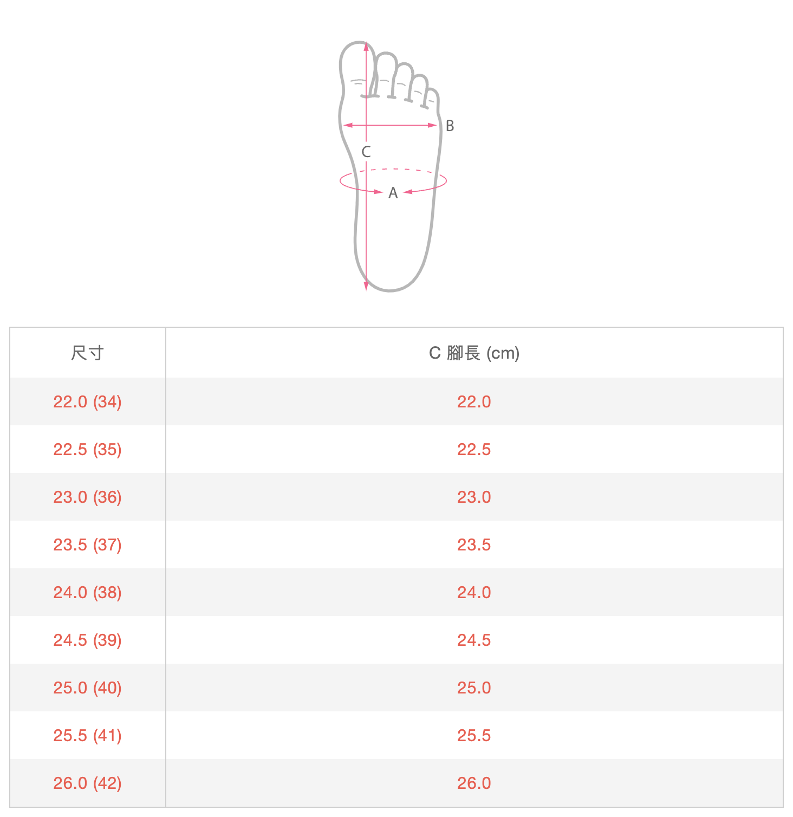Choose size 22.0 (34) row
The image size is (793, 817).
pos(396,401)
